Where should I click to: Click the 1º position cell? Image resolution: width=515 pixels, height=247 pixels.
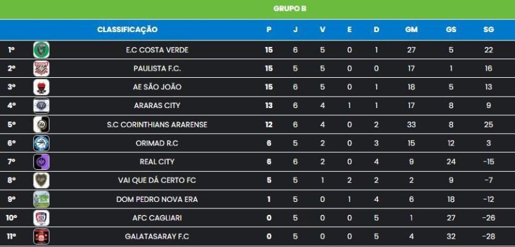click(12, 50)
